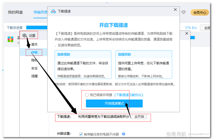The width and height of the screenshot is (213, 140).
Task: Open the 下载提速功能协议 link
Action: [x=128, y=95]
